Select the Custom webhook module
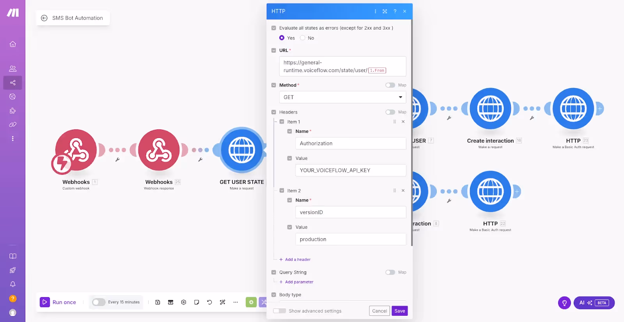 tap(76, 150)
